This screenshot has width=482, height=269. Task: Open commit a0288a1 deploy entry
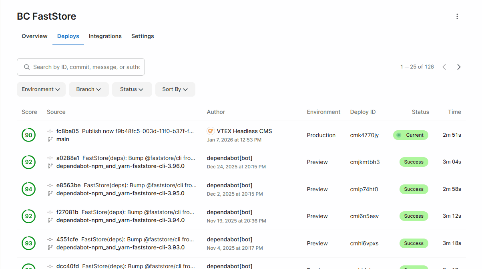127,158
